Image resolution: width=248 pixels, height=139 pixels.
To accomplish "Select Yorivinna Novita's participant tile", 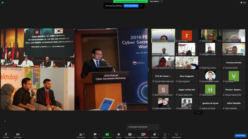I will click(234, 63).
